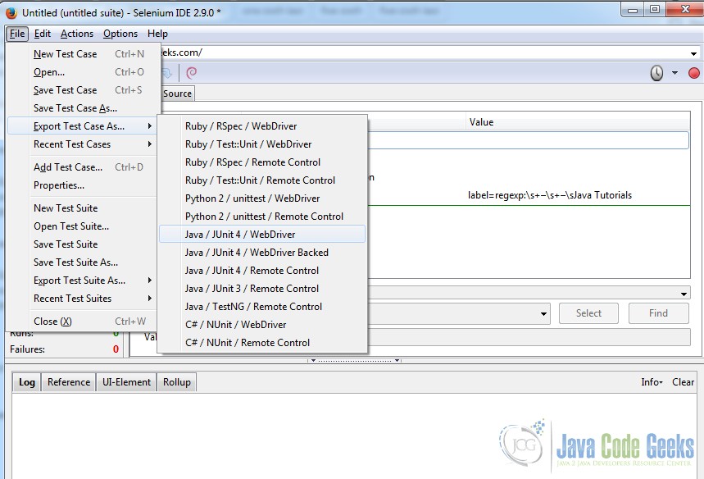Choose Close (X) in the File menu
Screen dimensions: 704x479
tap(82, 322)
